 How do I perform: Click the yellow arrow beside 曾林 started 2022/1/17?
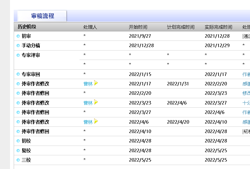[x=96, y=83]
